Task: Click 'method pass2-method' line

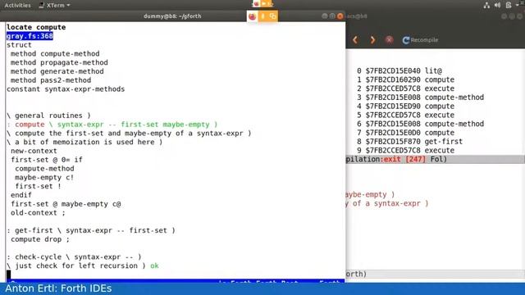Action: pos(51,80)
